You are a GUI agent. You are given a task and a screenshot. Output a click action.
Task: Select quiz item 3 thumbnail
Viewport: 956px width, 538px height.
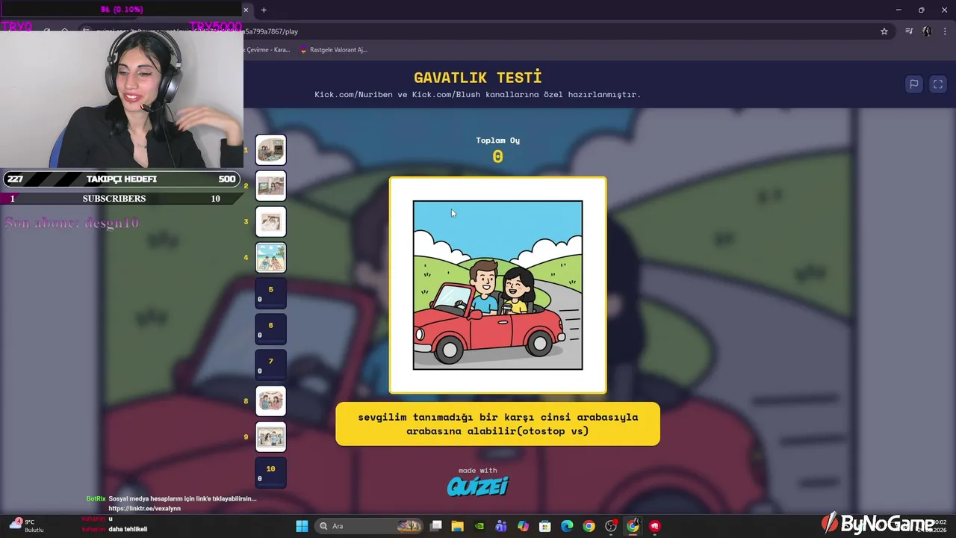pyautogui.click(x=271, y=222)
